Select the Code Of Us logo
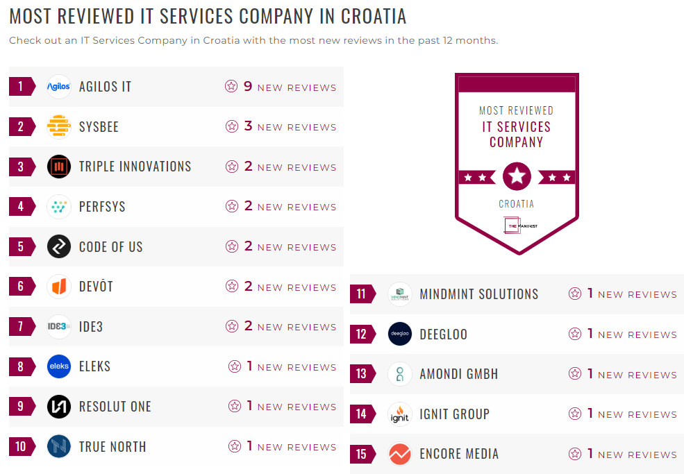The width and height of the screenshot is (684, 474). click(x=59, y=246)
